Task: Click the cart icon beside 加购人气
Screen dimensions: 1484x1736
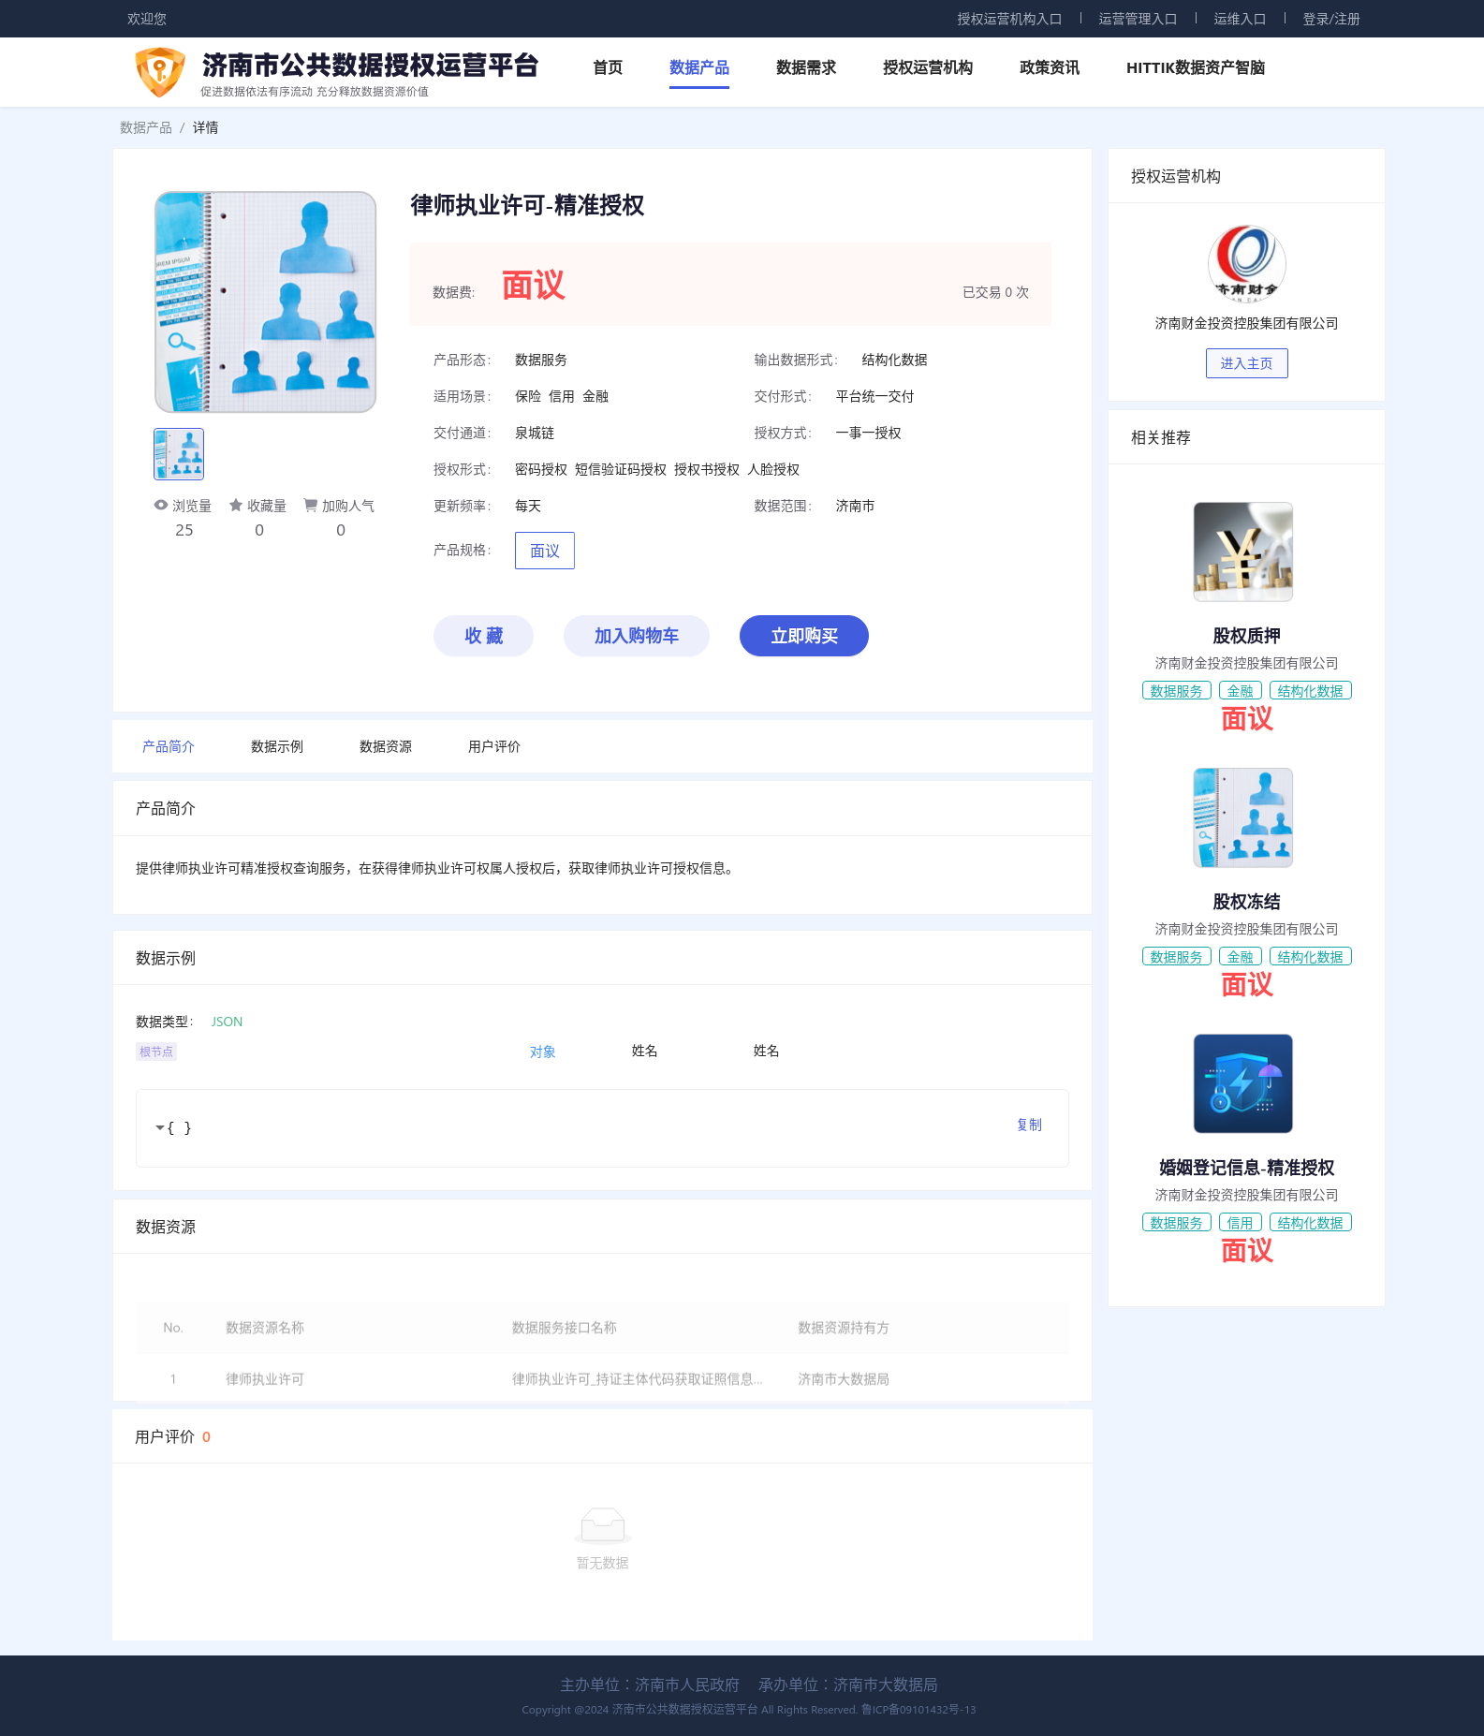Action: tap(310, 505)
